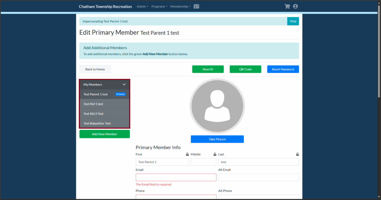Click the ID card icon in navbar
Screen dimensions: 381x200
click(x=196, y=7)
